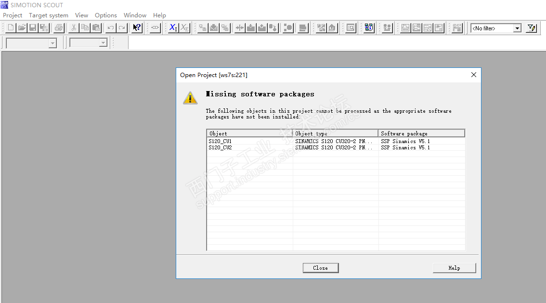Click the Object type column header
The image size is (546, 303).
click(x=335, y=133)
